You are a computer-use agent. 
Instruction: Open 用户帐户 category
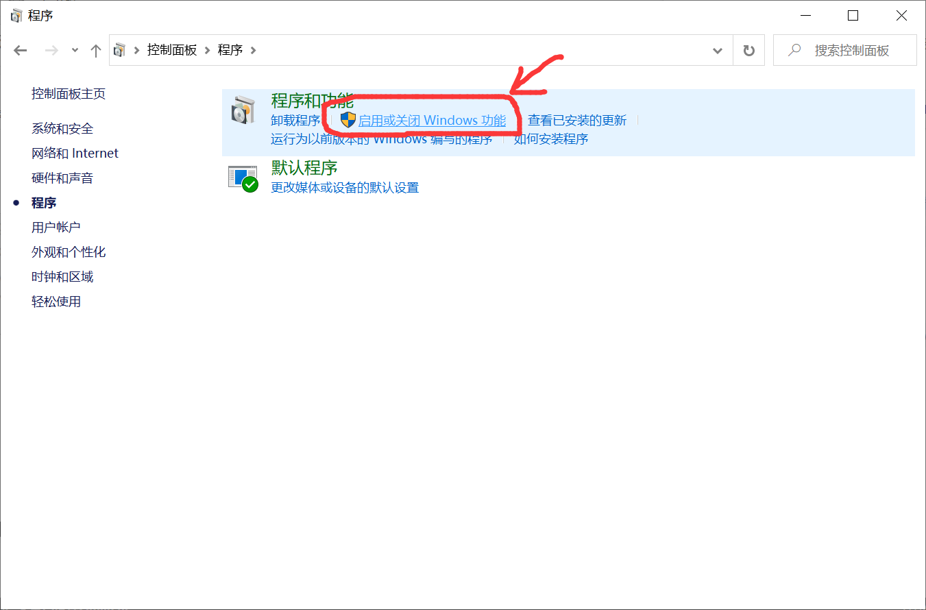coord(56,228)
